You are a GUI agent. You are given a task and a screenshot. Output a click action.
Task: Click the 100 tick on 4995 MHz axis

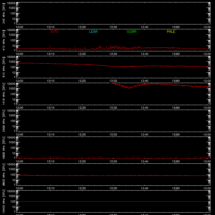(13, 148)
